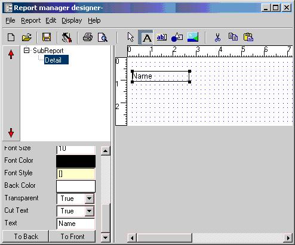Click the black Font Color swatch
This screenshot has width=295, height=245.
[76, 161]
